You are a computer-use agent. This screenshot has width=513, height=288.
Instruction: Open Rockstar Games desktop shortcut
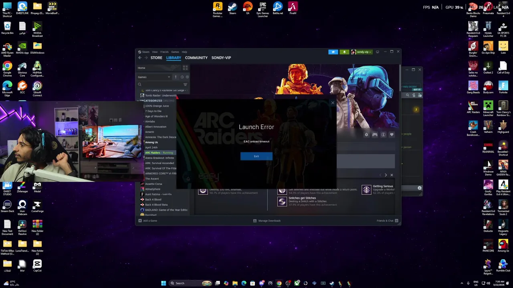(218, 10)
